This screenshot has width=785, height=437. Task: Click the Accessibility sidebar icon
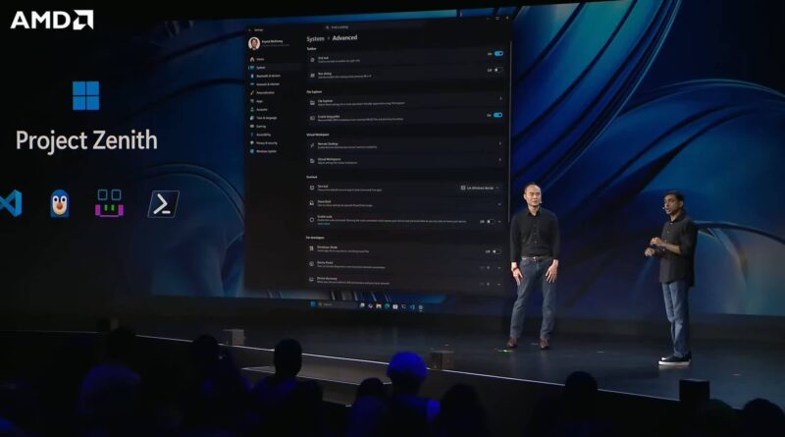pos(252,135)
